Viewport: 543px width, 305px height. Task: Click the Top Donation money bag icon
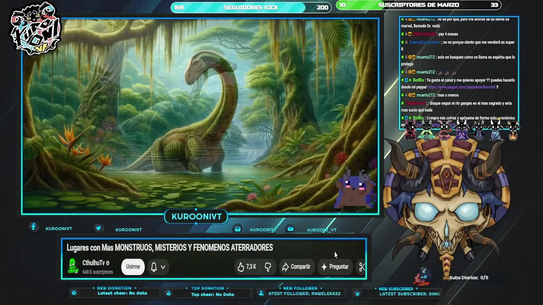click(168, 293)
